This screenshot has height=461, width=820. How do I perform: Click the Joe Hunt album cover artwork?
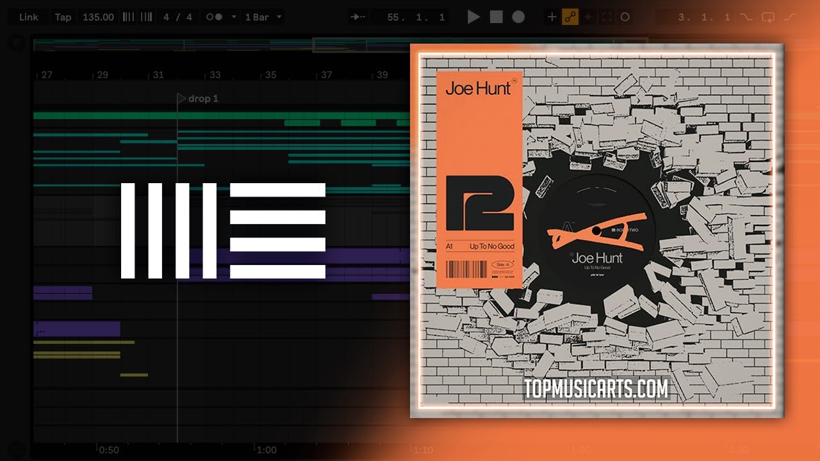596,230
